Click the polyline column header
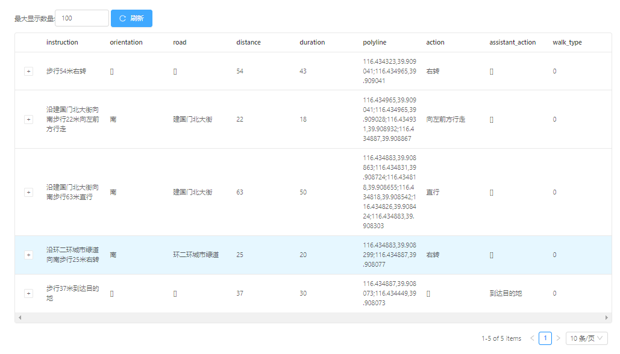Screen dimensions: 620x354 click(374, 42)
